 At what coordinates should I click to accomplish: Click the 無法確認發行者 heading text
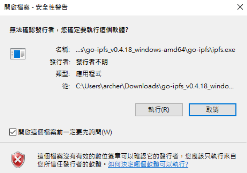(x=32, y=30)
